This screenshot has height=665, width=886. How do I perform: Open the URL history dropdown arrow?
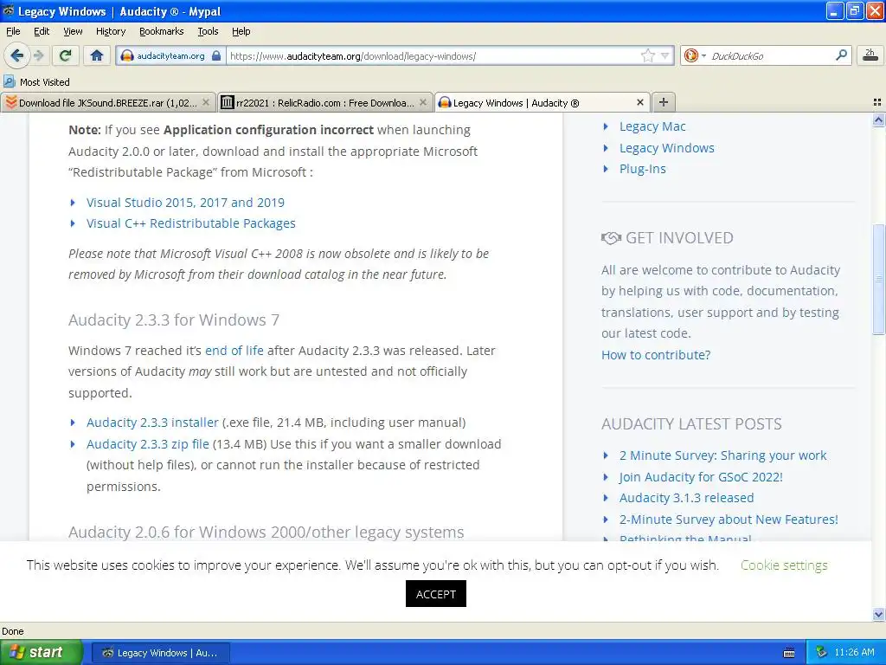coord(665,55)
